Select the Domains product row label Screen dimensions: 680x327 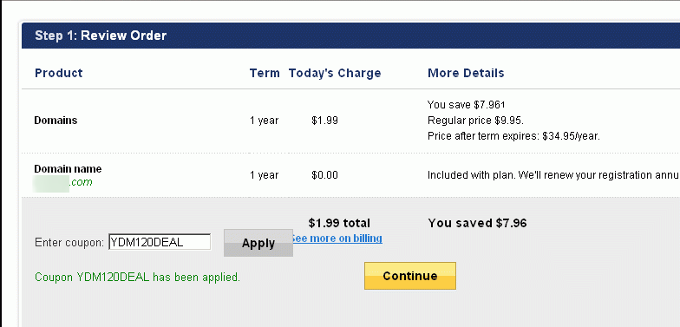click(56, 120)
